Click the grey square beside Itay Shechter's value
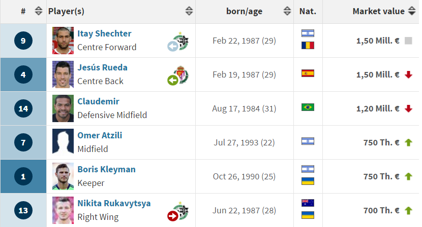The image size is (422, 227). pyautogui.click(x=408, y=41)
